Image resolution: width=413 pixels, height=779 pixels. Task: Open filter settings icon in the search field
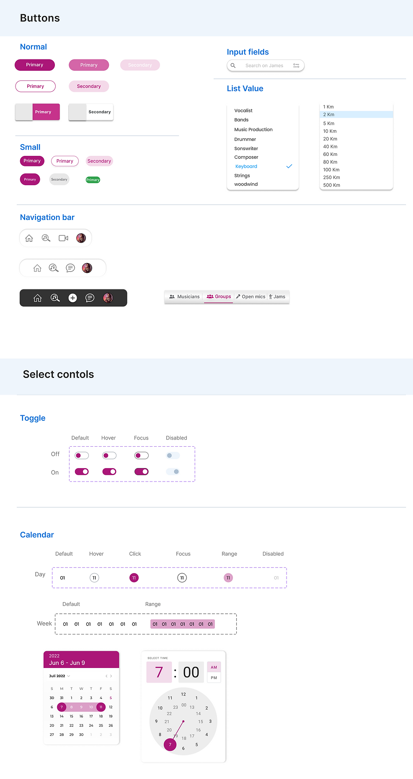tap(296, 66)
